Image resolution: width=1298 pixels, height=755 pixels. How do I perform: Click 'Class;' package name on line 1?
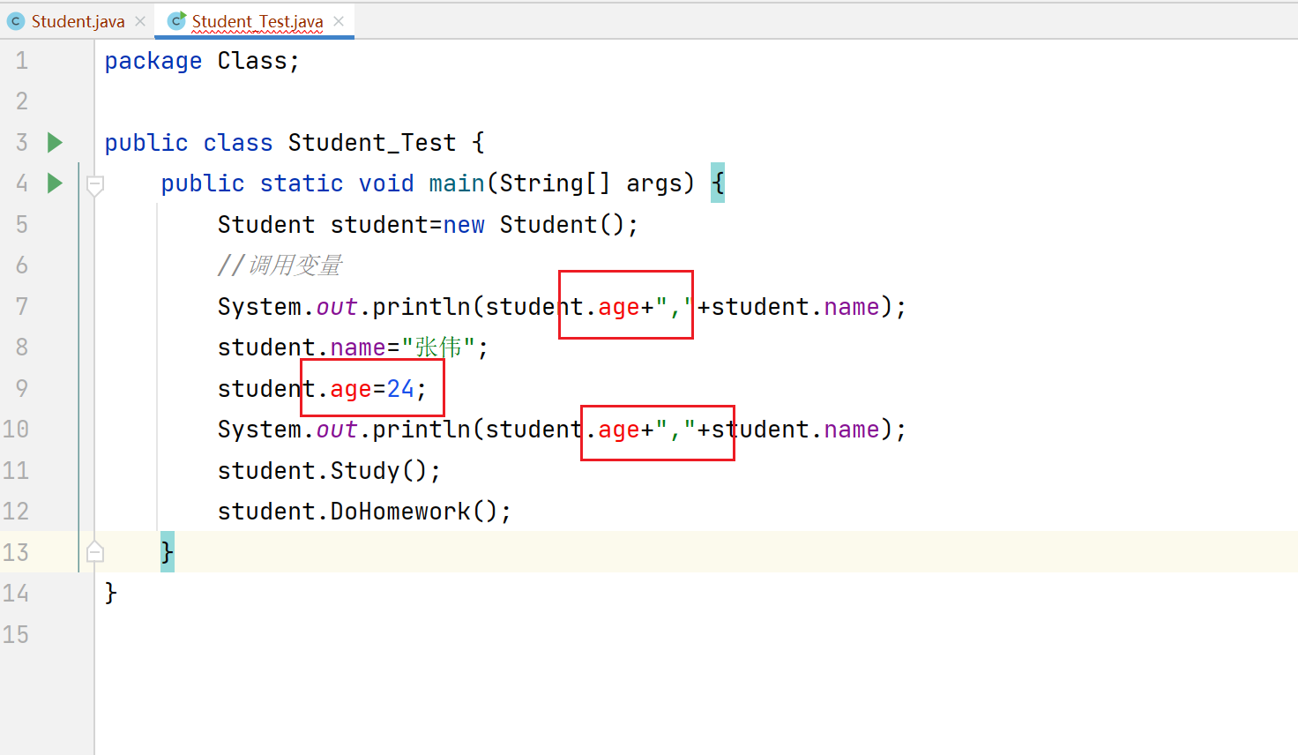click(259, 62)
